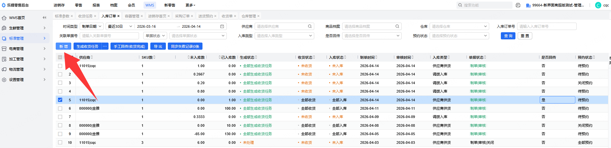
Task: Close the 入库订单 tab
Action: click(119, 16)
